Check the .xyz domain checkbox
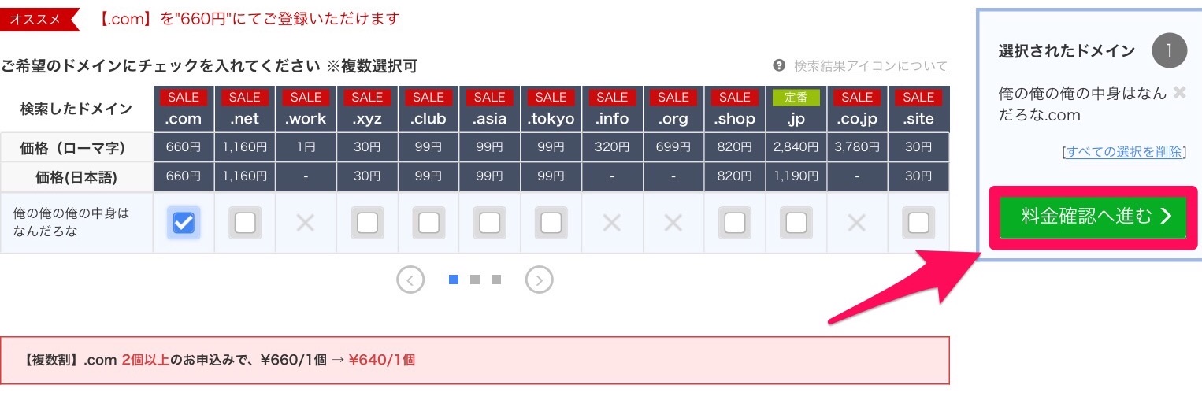Image resolution: width=1202 pixels, height=411 pixels. (x=367, y=224)
